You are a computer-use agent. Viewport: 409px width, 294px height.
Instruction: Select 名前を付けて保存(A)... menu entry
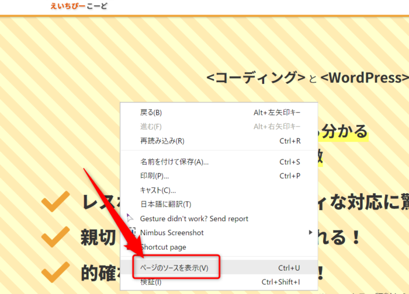tap(174, 162)
